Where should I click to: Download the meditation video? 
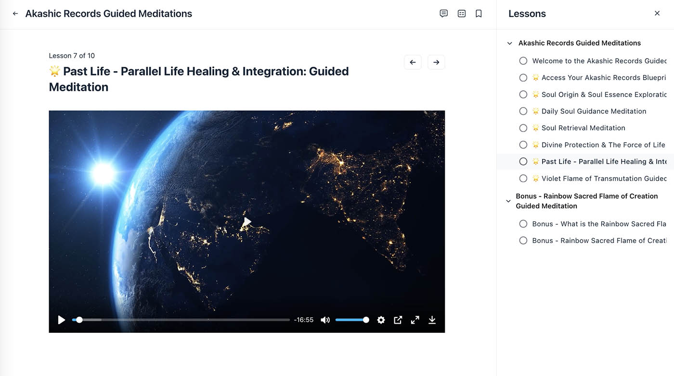pyautogui.click(x=432, y=320)
